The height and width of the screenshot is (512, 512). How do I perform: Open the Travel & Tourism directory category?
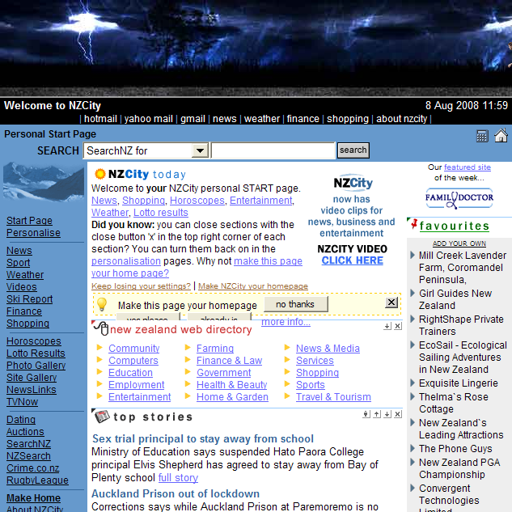click(x=333, y=396)
